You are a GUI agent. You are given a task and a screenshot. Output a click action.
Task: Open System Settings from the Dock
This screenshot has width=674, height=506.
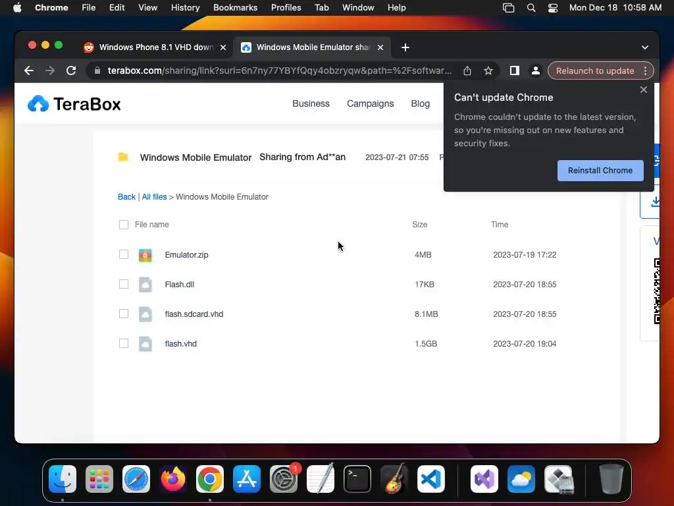(284, 479)
